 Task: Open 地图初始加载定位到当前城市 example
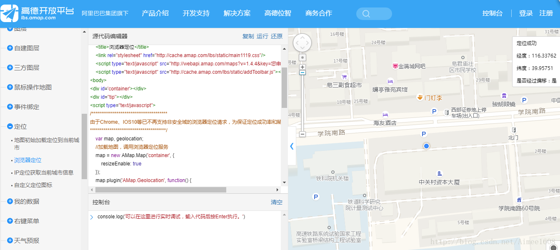tap(47, 144)
